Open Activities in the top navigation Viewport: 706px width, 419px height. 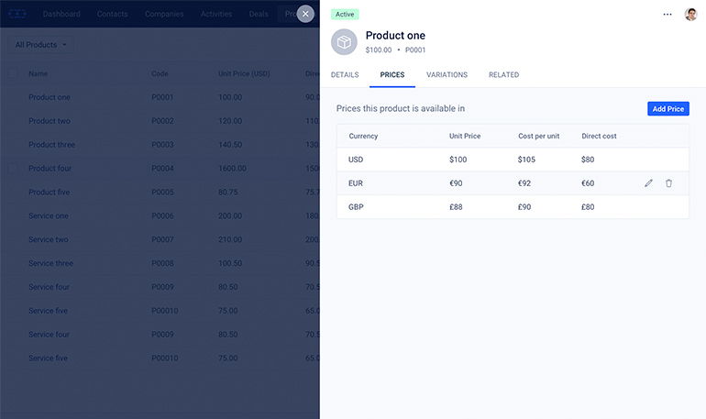tap(216, 14)
